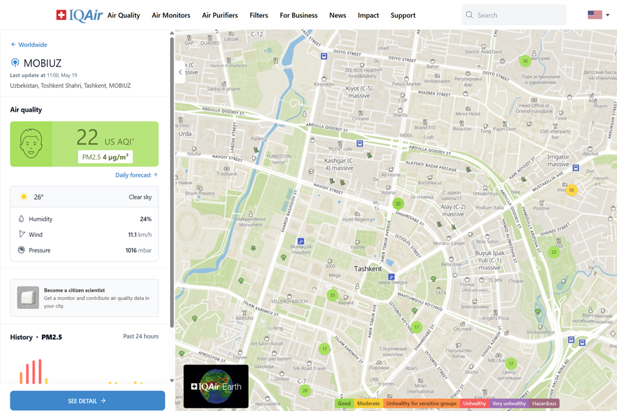Image resolution: width=617 pixels, height=411 pixels.
Task: Open the IQAir Earth thumbnail
Action: 216,386
